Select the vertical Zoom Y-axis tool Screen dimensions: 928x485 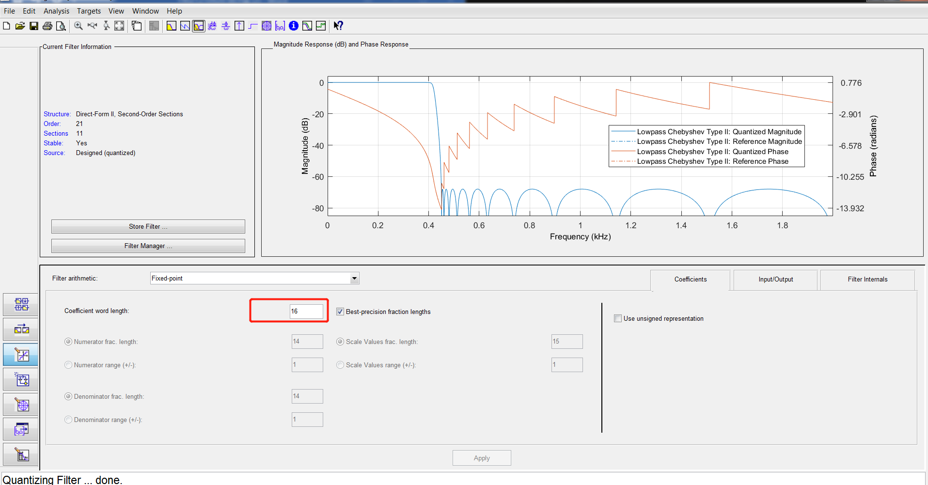[x=106, y=26]
